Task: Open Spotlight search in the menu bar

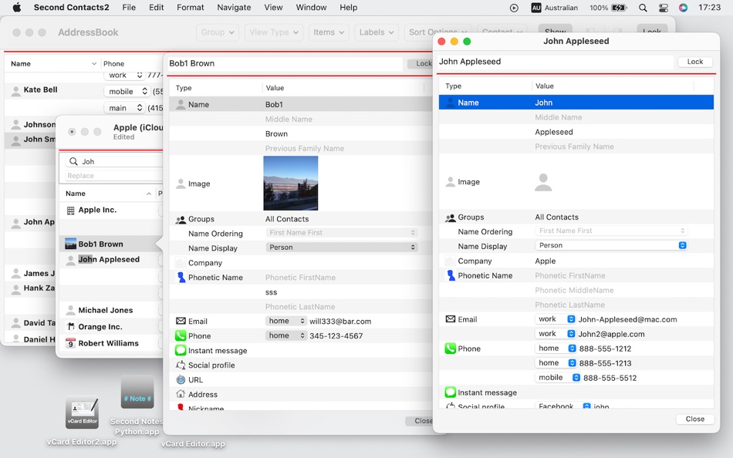Action: pyautogui.click(x=643, y=8)
